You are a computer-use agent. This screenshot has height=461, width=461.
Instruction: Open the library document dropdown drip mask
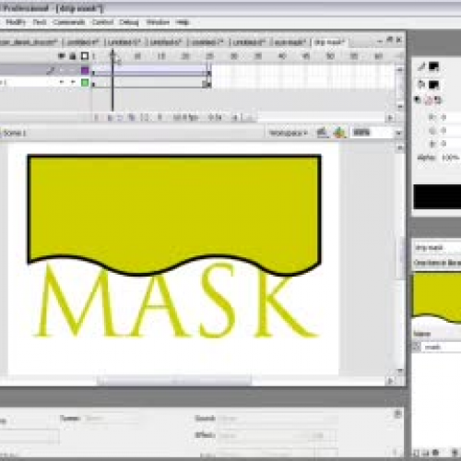tap(437, 247)
